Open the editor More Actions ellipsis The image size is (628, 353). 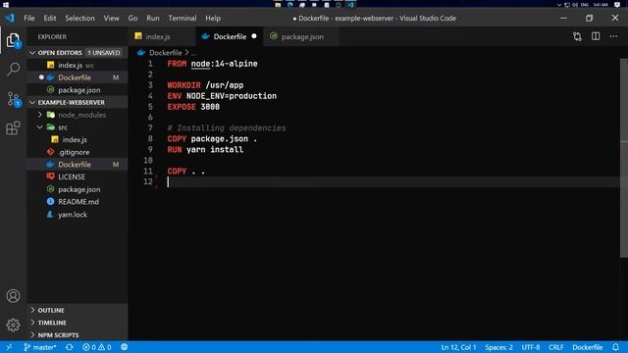coord(613,36)
